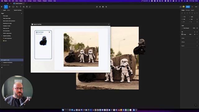This screenshot has width=199, height=112.
Task: Toggle constrain proportions in the Design panel
Action: (x=197, y=19)
